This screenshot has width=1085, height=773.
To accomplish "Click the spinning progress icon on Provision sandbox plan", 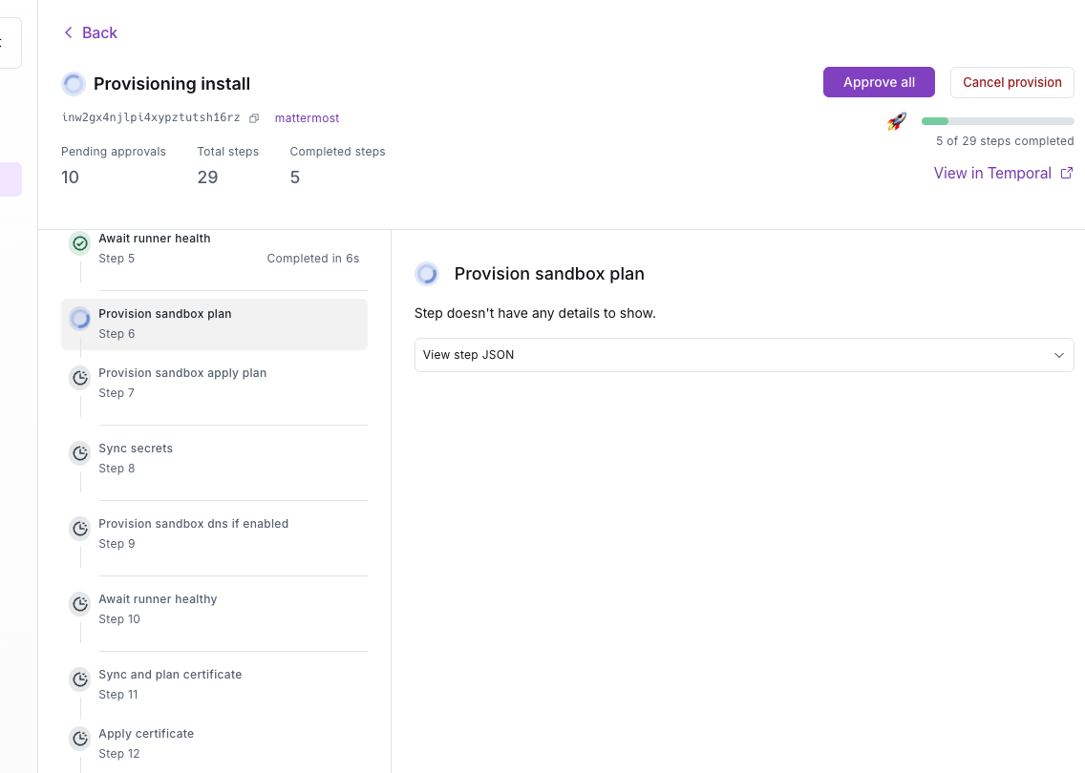I will point(80,319).
